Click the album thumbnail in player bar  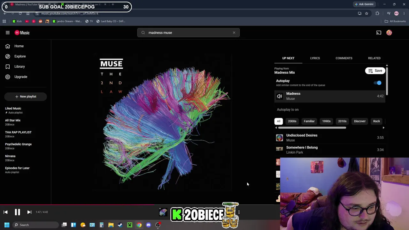163,212
